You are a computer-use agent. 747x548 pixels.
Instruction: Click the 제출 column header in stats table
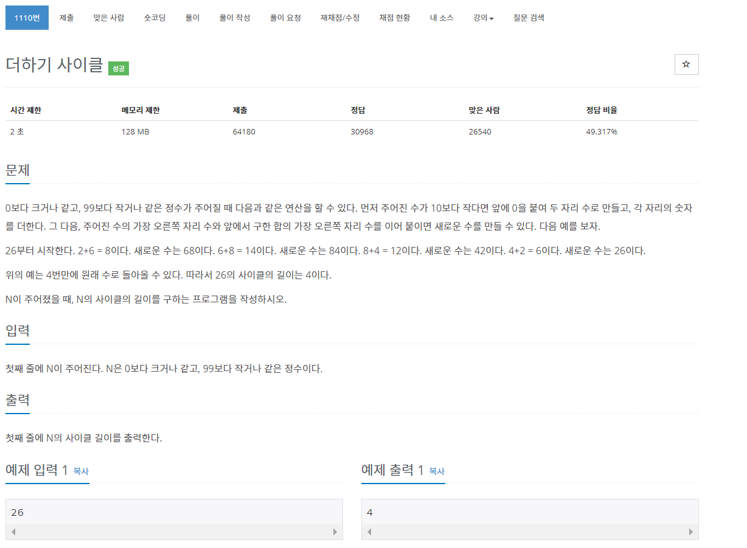click(x=240, y=110)
